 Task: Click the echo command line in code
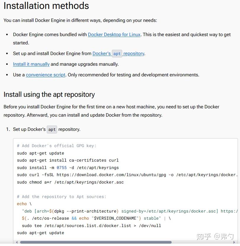22,204
